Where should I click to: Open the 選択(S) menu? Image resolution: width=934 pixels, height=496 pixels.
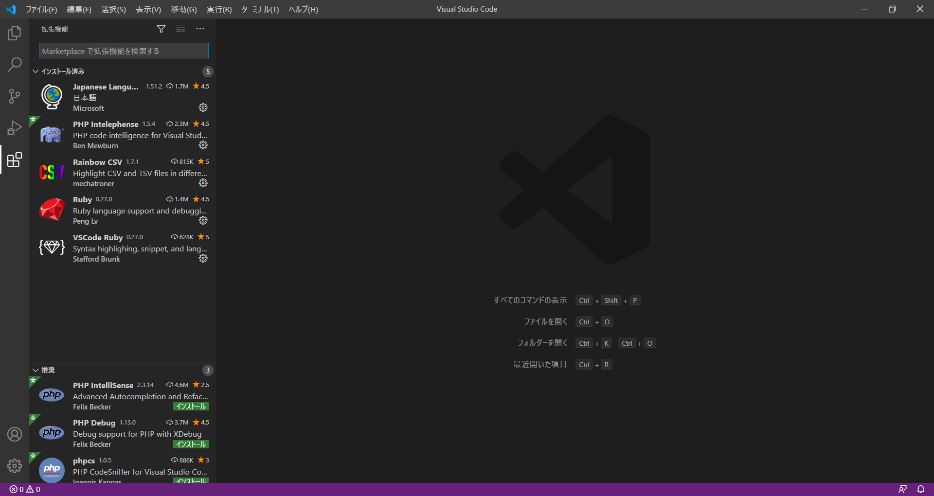pos(113,9)
